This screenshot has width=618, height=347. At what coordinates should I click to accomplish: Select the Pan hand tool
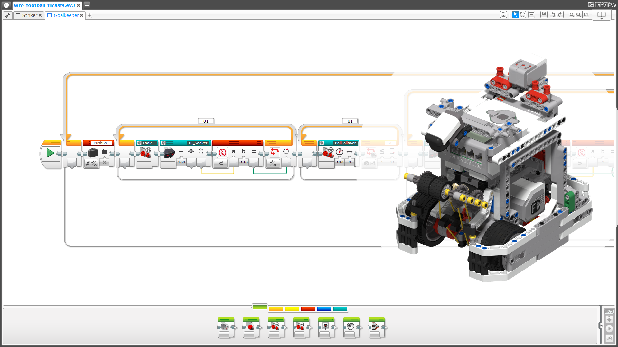pyautogui.click(x=522, y=14)
